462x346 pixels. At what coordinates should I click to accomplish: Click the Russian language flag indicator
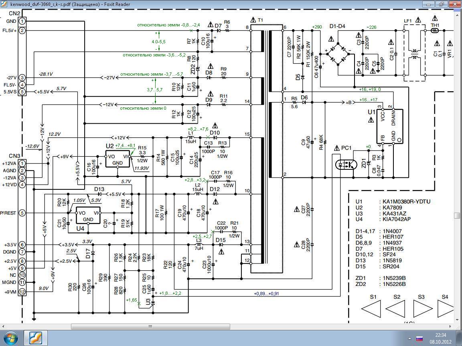[x=419, y=338]
